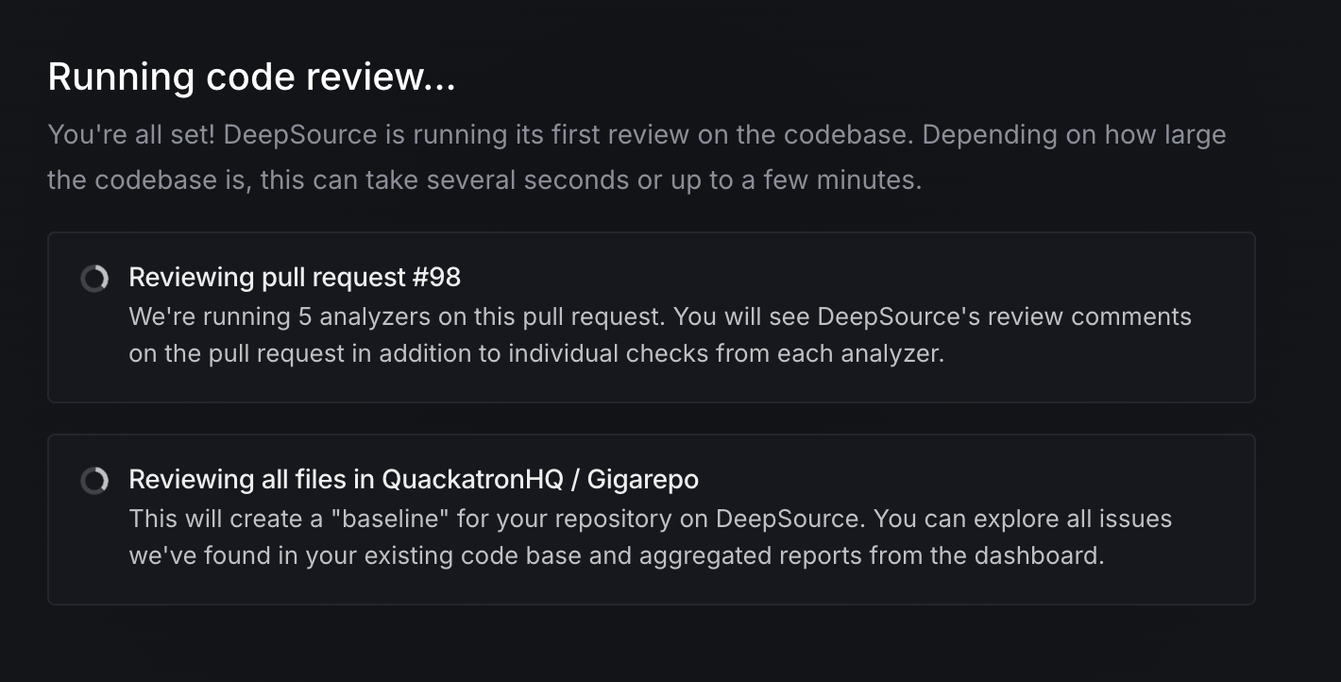Click the "You're all set!" intro text
1341x682 pixels.
tap(131, 134)
